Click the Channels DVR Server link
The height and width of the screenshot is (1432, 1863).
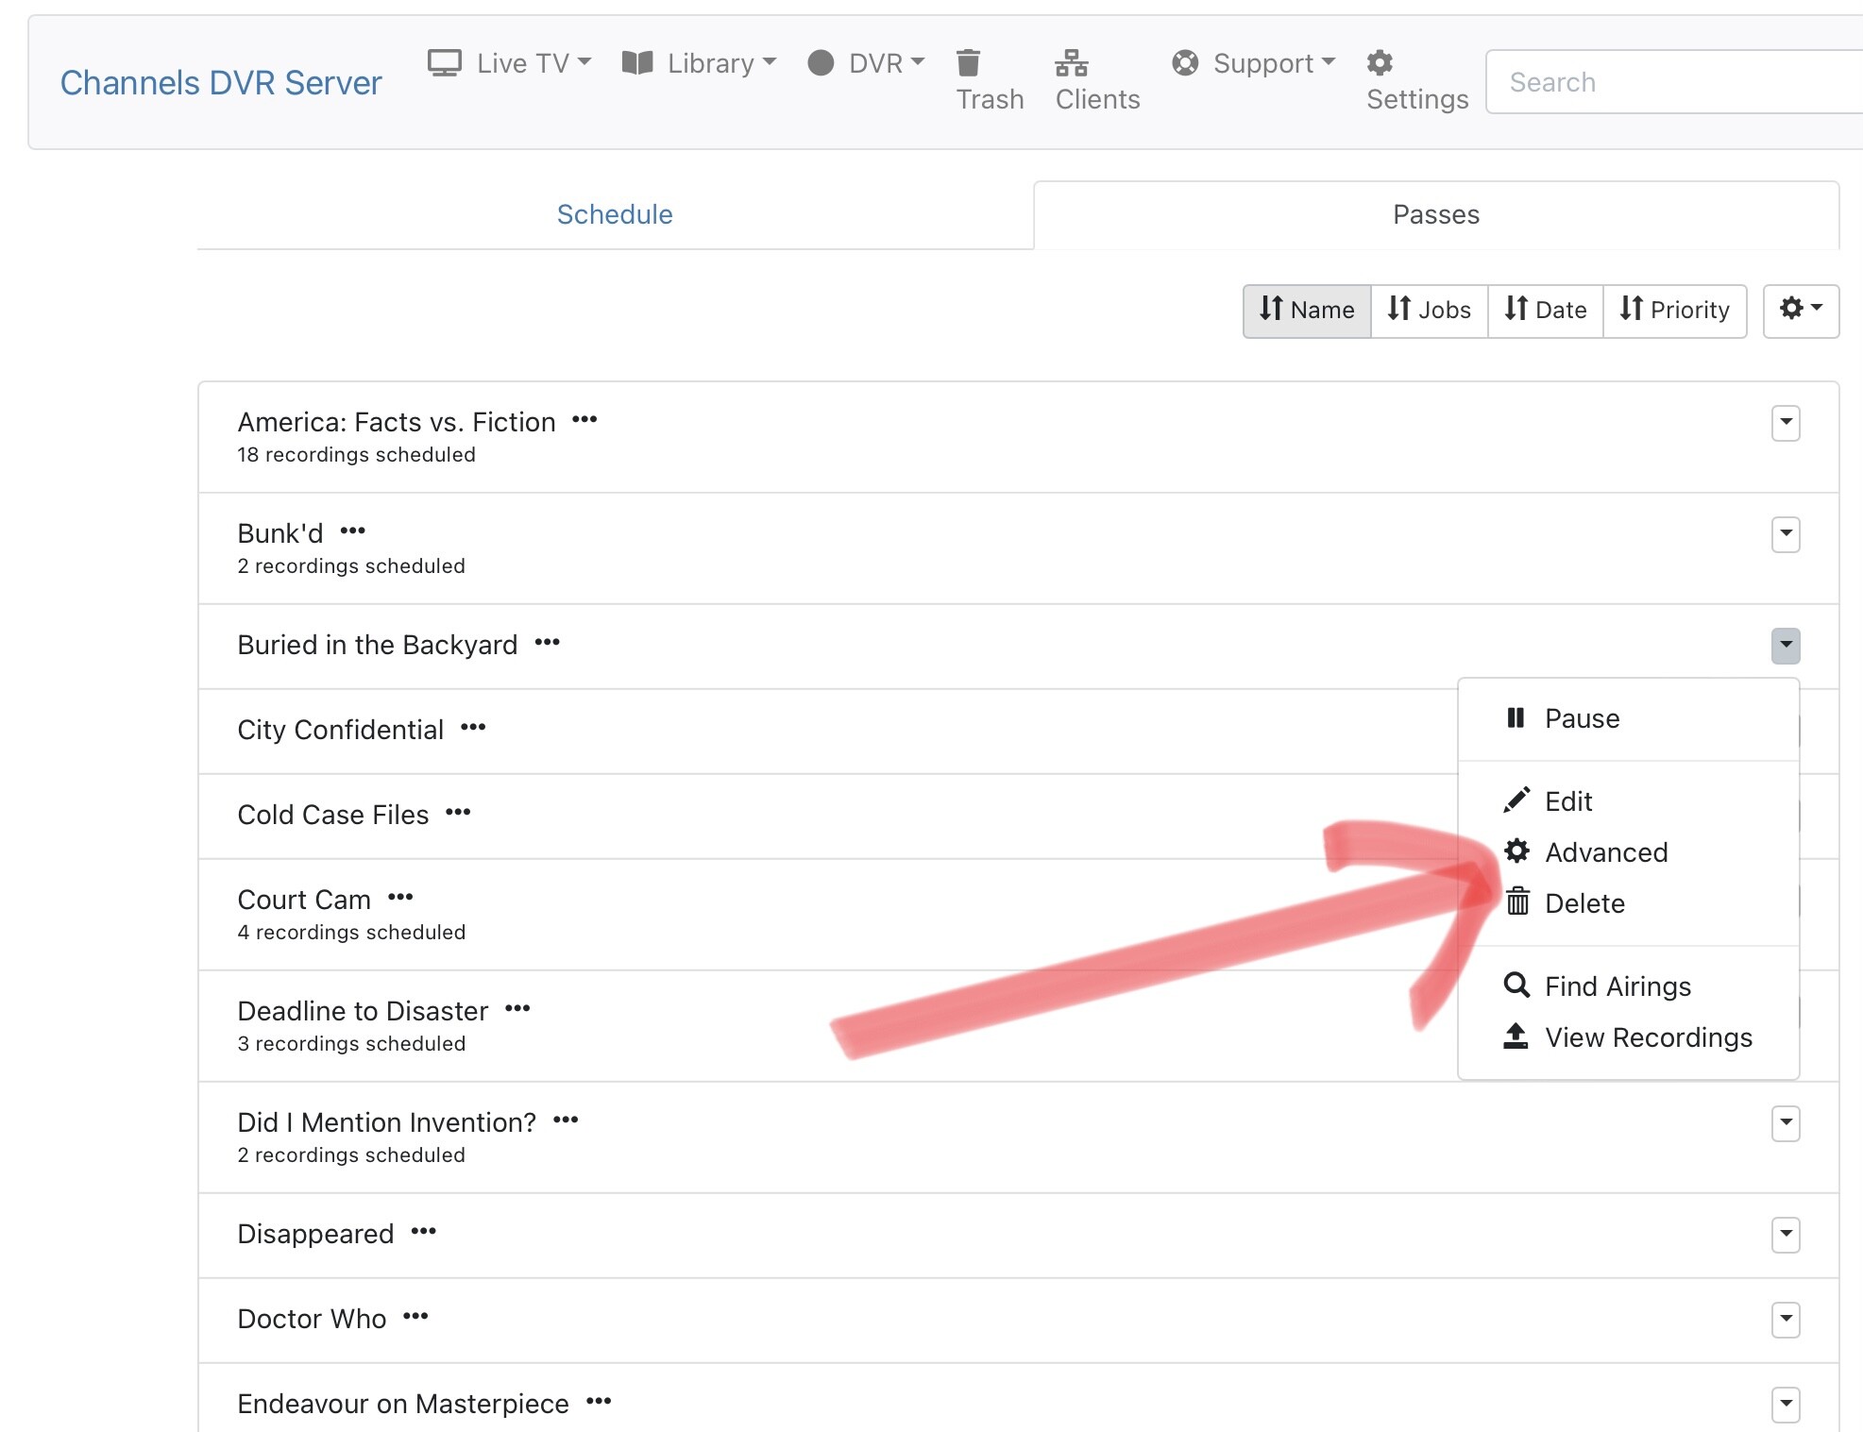pyautogui.click(x=221, y=83)
